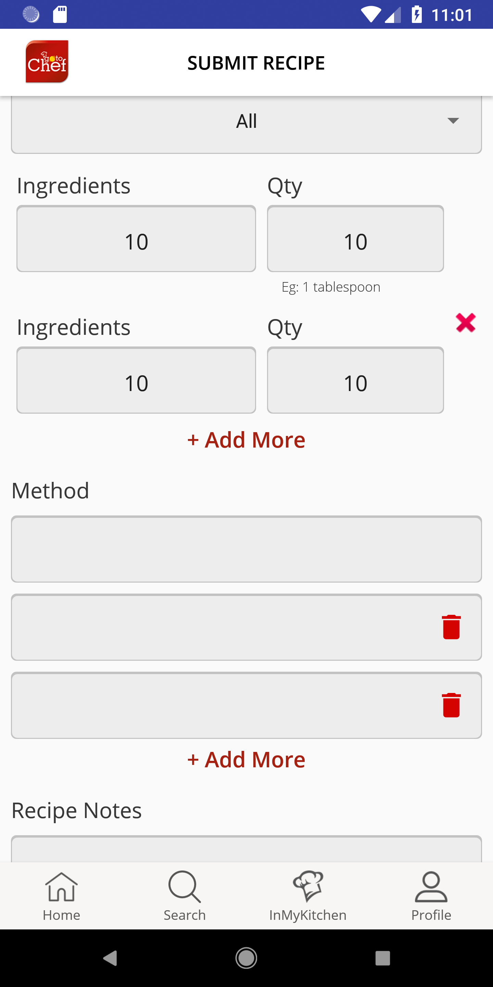This screenshot has width=493, height=987.
Task: Tap the Recipe Notes text box
Action: click(x=246, y=849)
